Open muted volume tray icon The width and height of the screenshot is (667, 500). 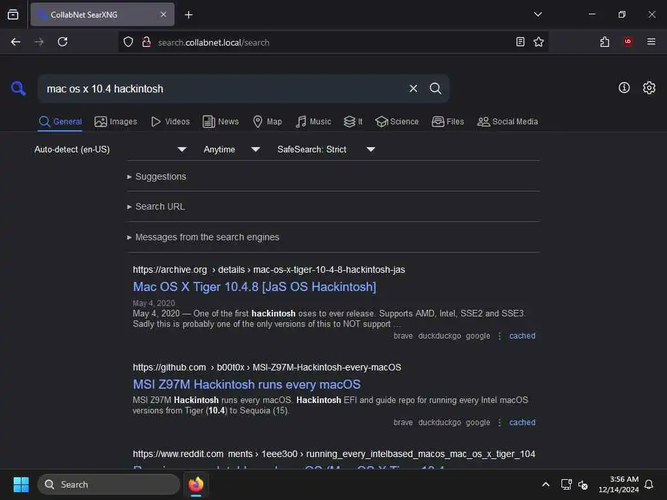tap(583, 484)
